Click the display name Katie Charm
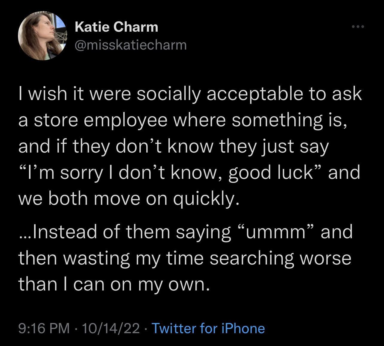 coord(117,26)
